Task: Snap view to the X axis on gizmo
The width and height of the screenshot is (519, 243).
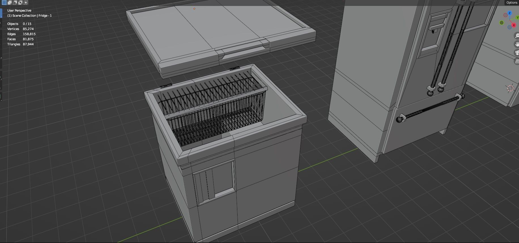Action: pyautogui.click(x=514, y=25)
